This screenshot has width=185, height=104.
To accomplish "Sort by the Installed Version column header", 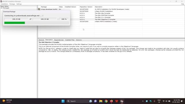I will [x=70, y=7].
